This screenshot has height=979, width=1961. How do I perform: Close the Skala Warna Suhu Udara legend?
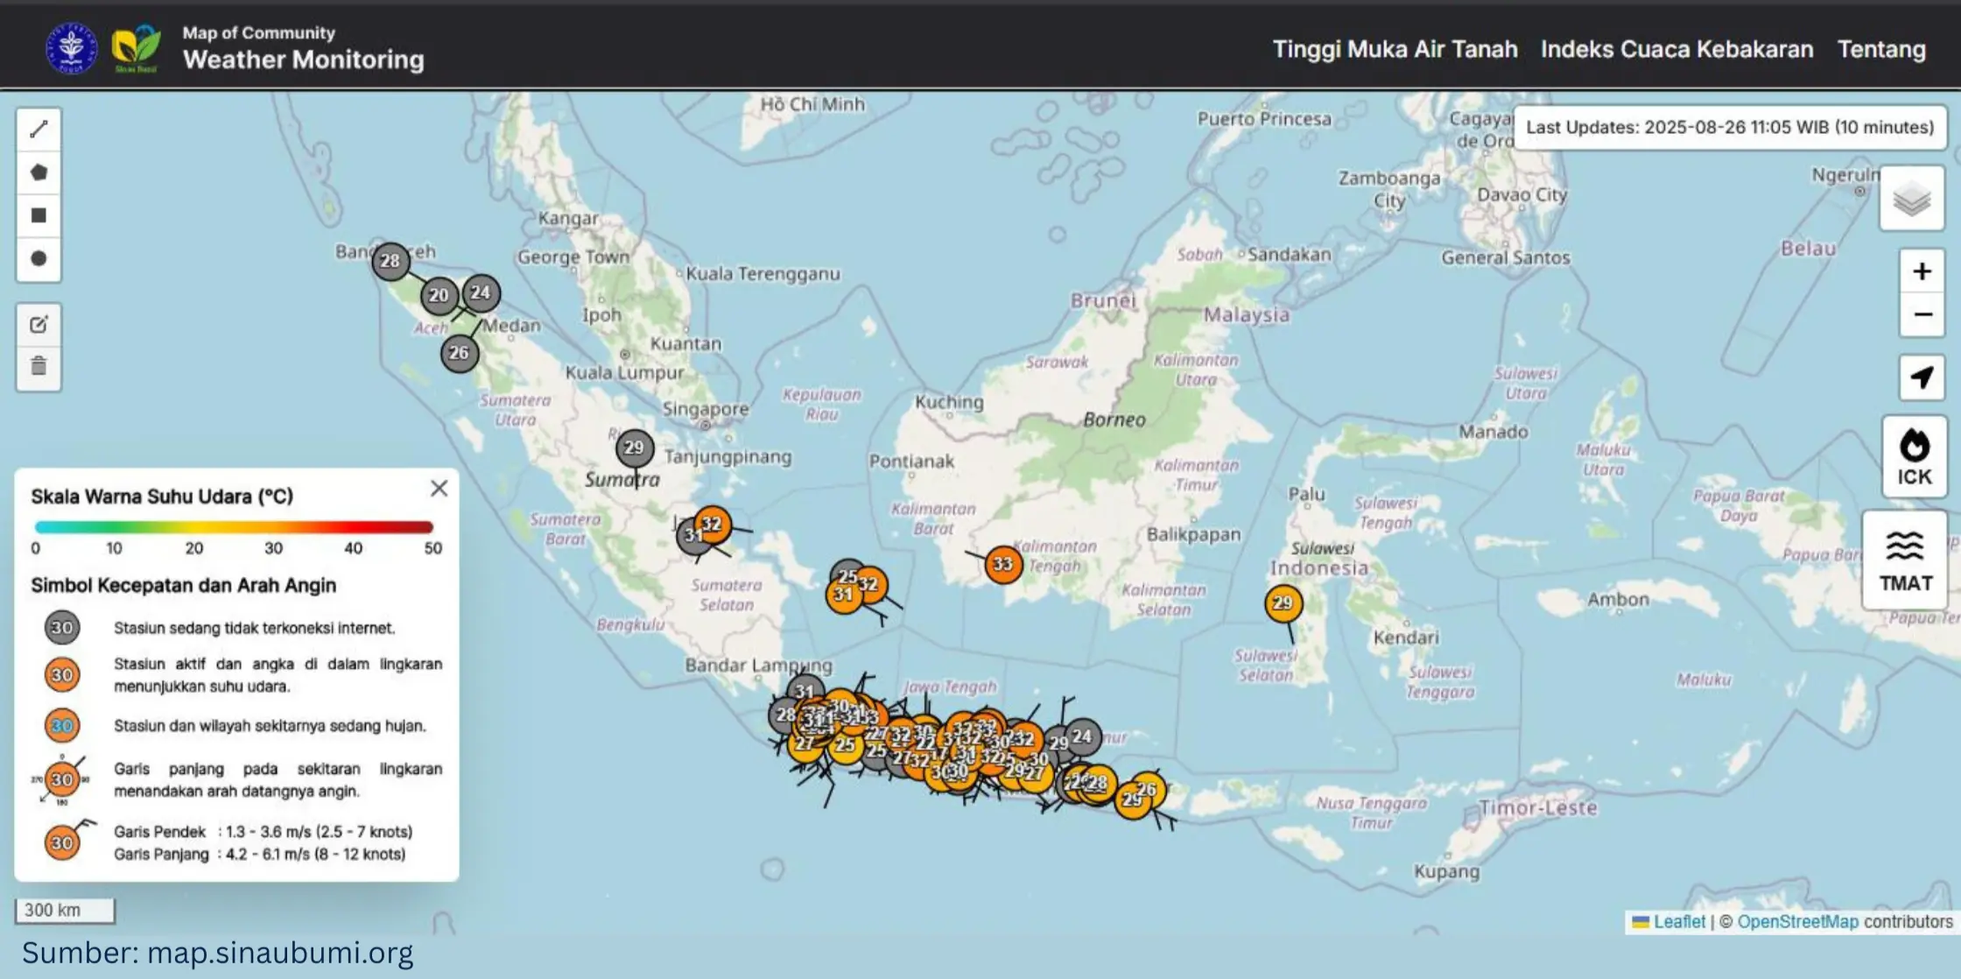point(439,489)
